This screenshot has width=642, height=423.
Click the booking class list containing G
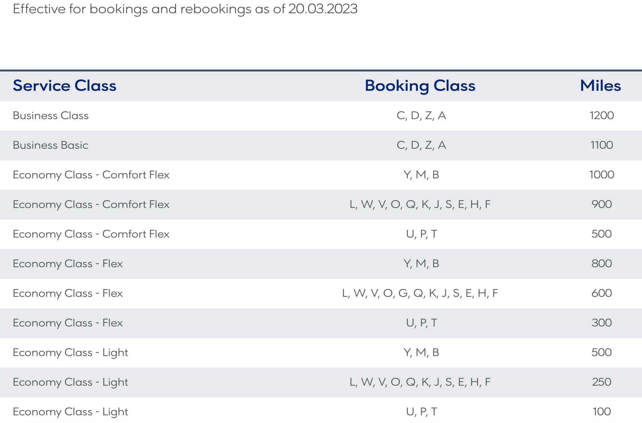420,293
